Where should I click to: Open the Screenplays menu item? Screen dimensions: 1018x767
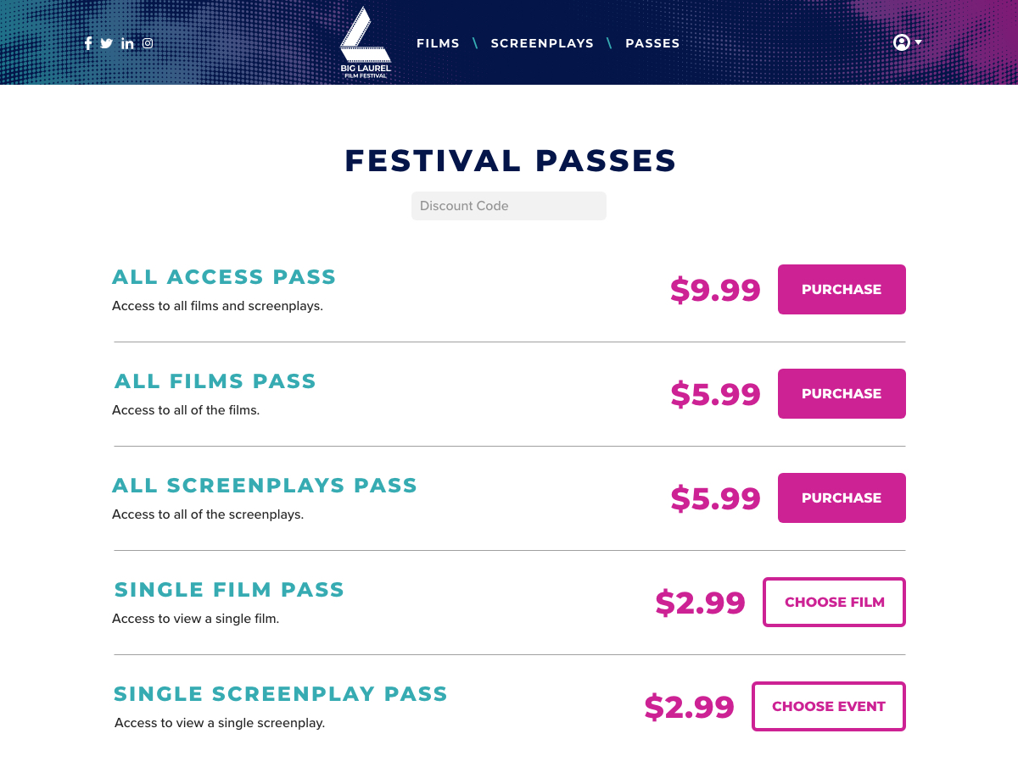[542, 43]
